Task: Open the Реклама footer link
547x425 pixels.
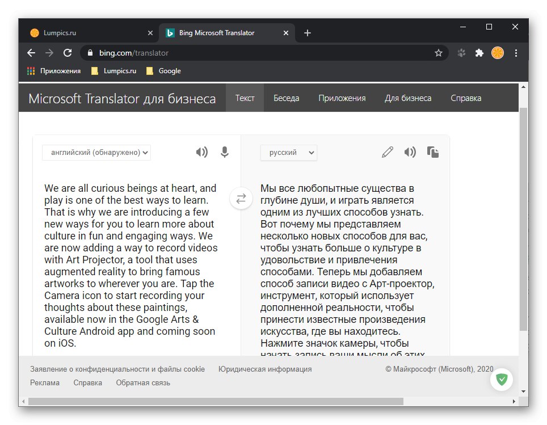Action: tap(45, 383)
